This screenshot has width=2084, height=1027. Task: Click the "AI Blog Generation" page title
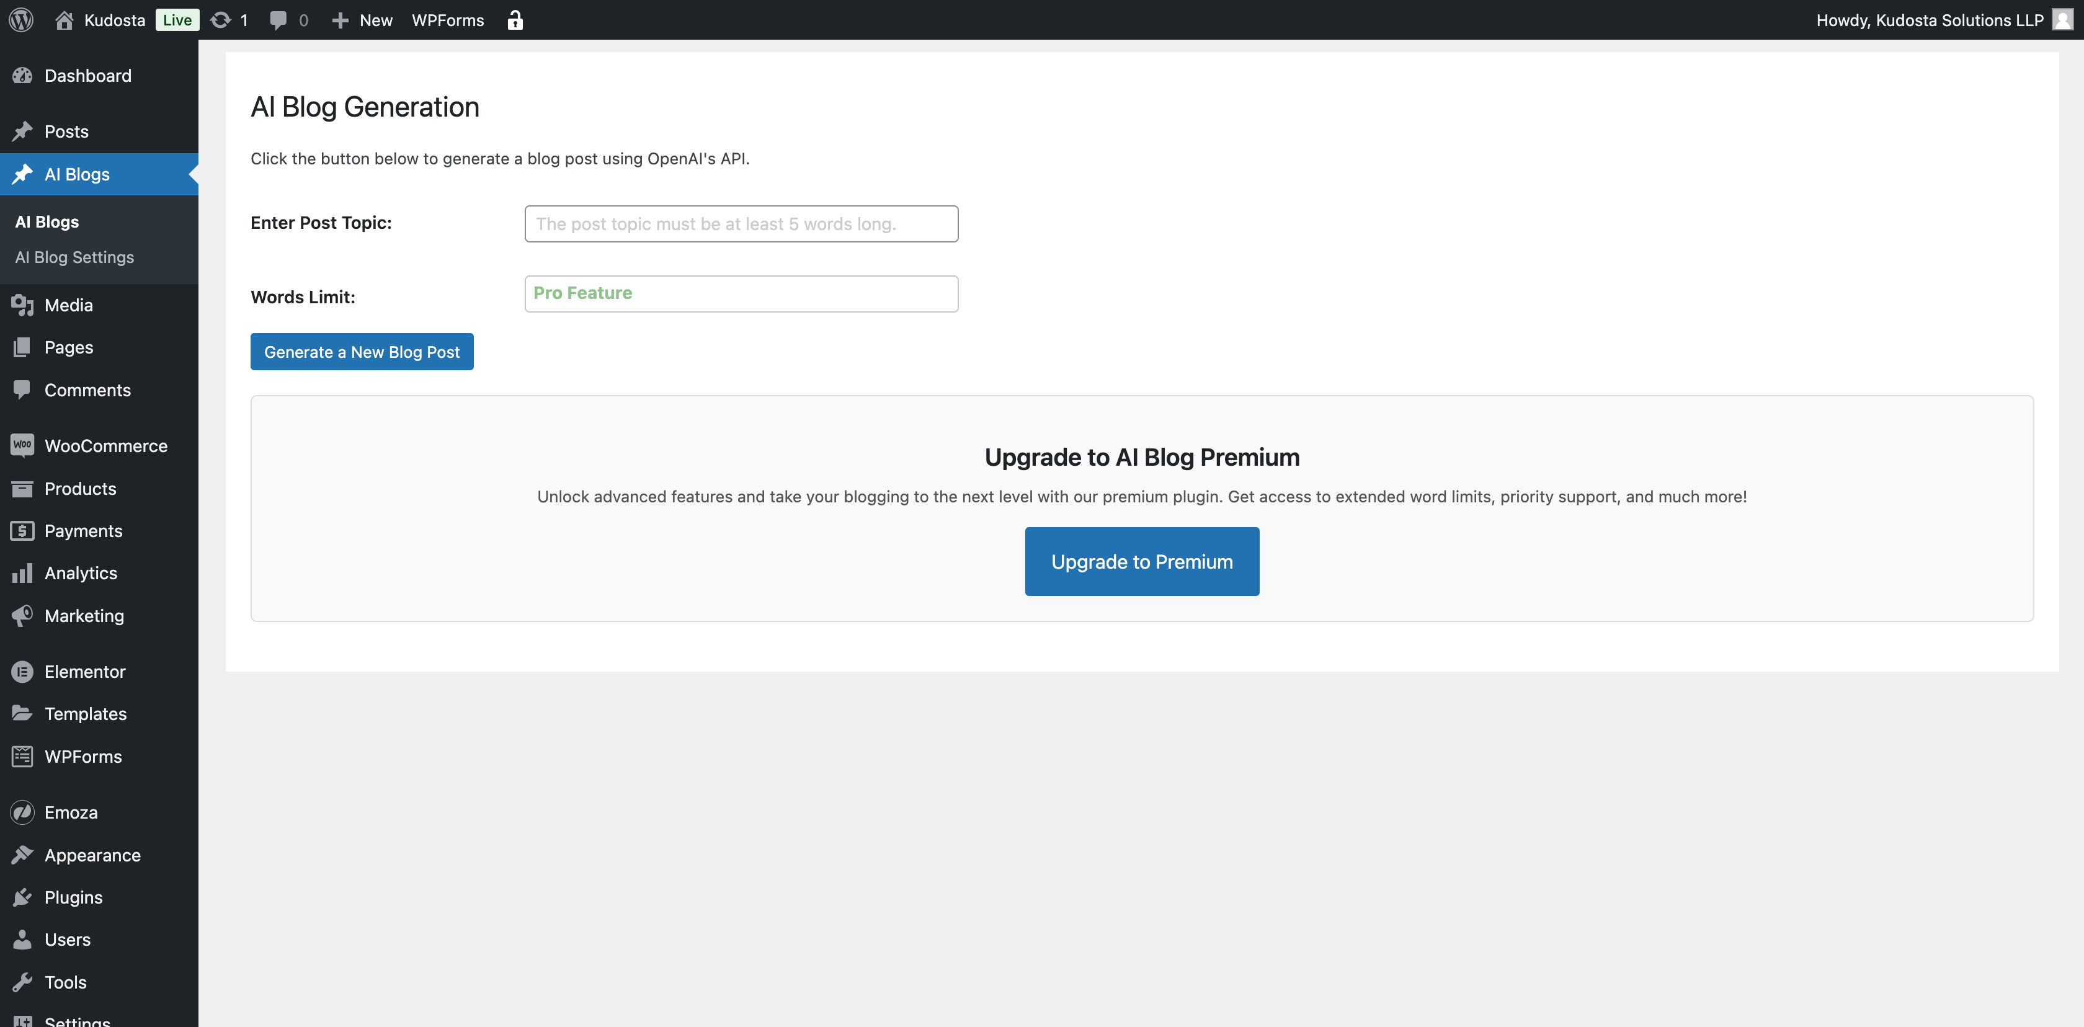point(365,107)
